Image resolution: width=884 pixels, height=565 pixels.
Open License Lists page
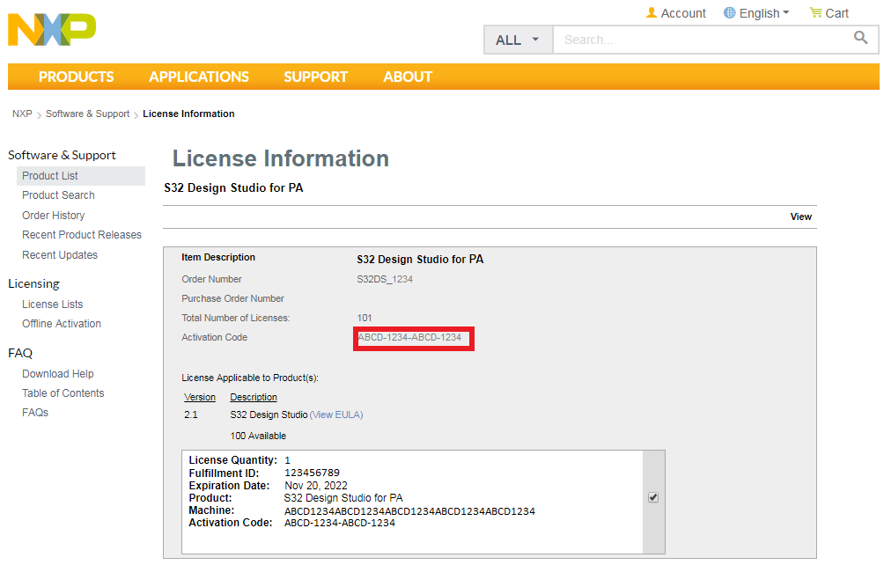[x=53, y=305]
